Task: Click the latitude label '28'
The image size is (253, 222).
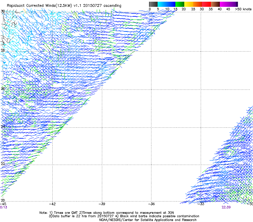Action: pos(3,50)
